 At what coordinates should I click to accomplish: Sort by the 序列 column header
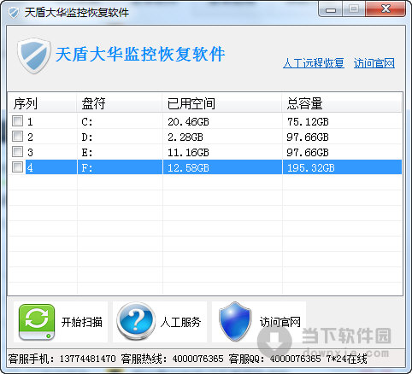42,103
